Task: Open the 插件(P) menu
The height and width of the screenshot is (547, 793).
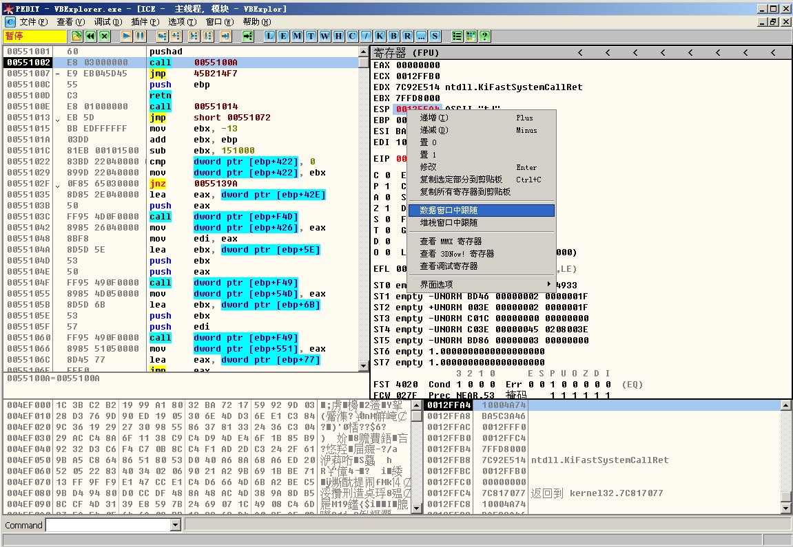Action: tap(145, 22)
